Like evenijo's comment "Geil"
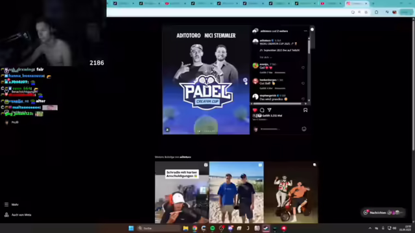The image size is (415, 233). (x=303, y=67)
